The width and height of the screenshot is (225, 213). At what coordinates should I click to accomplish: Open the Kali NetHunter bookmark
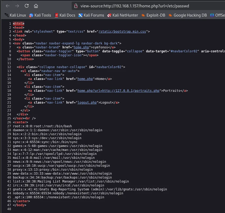[123, 15]
